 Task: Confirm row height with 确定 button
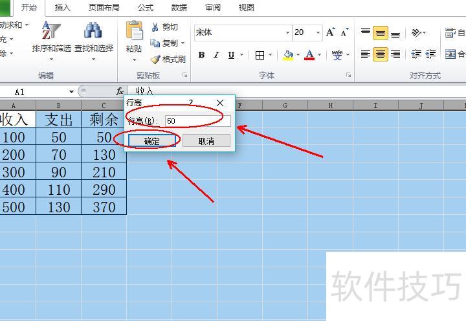tap(152, 141)
